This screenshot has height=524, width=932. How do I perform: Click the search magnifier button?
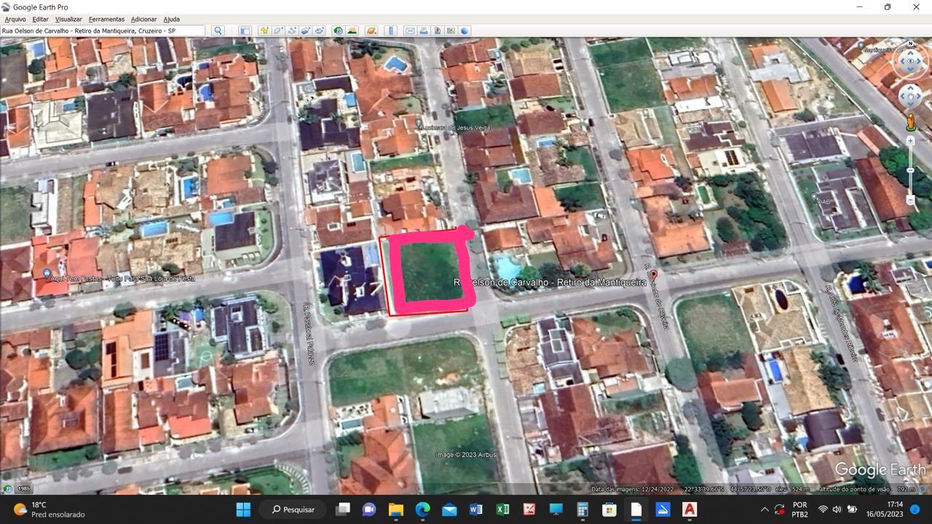[218, 31]
